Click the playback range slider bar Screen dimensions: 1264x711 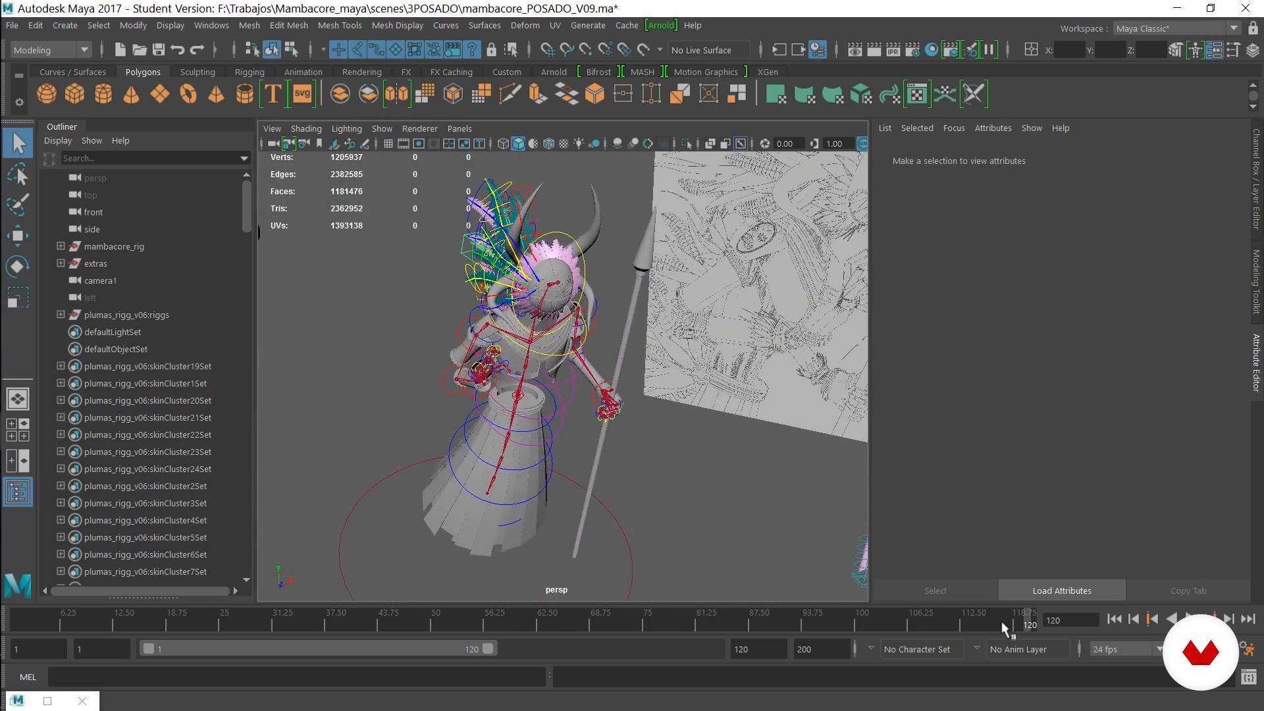point(318,648)
